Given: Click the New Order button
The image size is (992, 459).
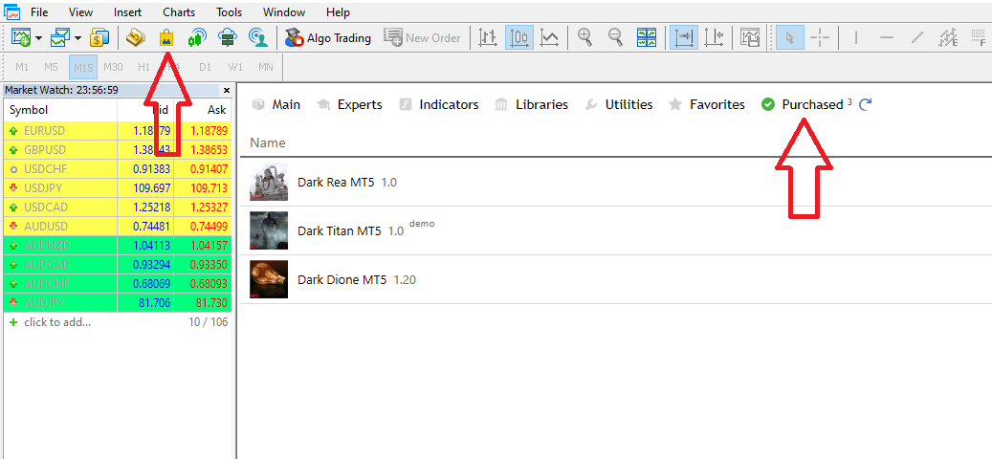Looking at the screenshot, I should [422, 38].
